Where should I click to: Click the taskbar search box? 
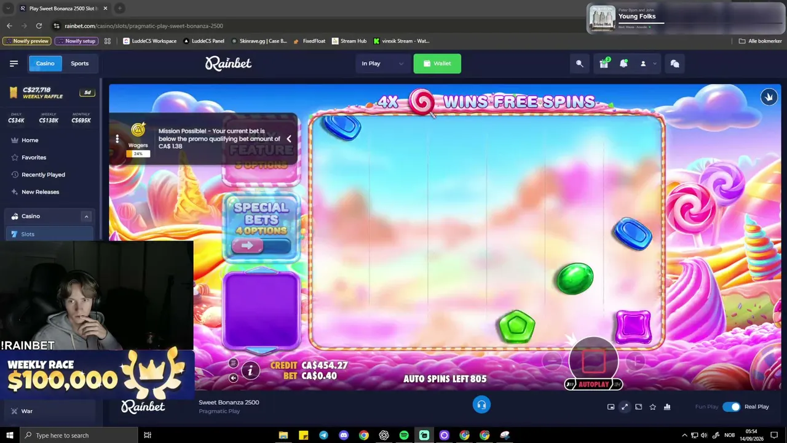click(80, 435)
